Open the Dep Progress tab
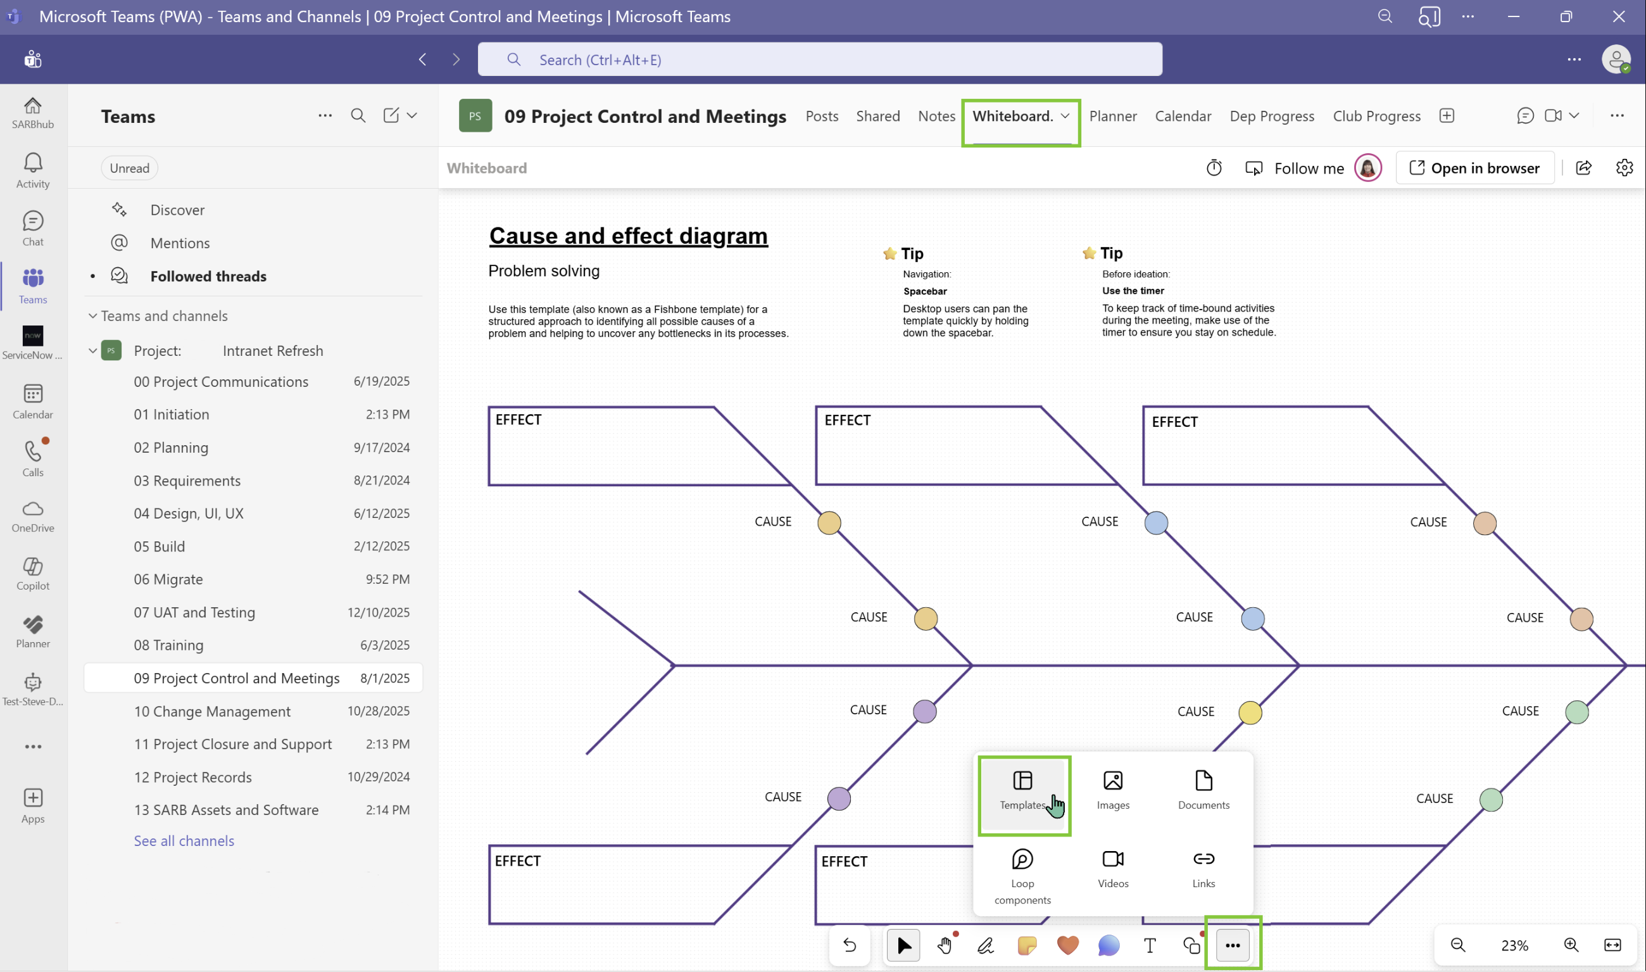Screen dimensions: 1646x972 (x=1271, y=116)
